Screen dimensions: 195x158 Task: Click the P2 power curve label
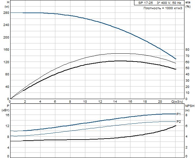click(x=179, y=121)
